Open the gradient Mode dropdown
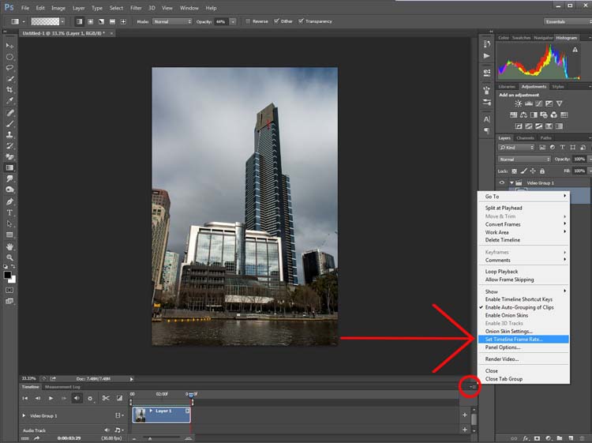The height and width of the screenshot is (443, 592). coord(171,21)
